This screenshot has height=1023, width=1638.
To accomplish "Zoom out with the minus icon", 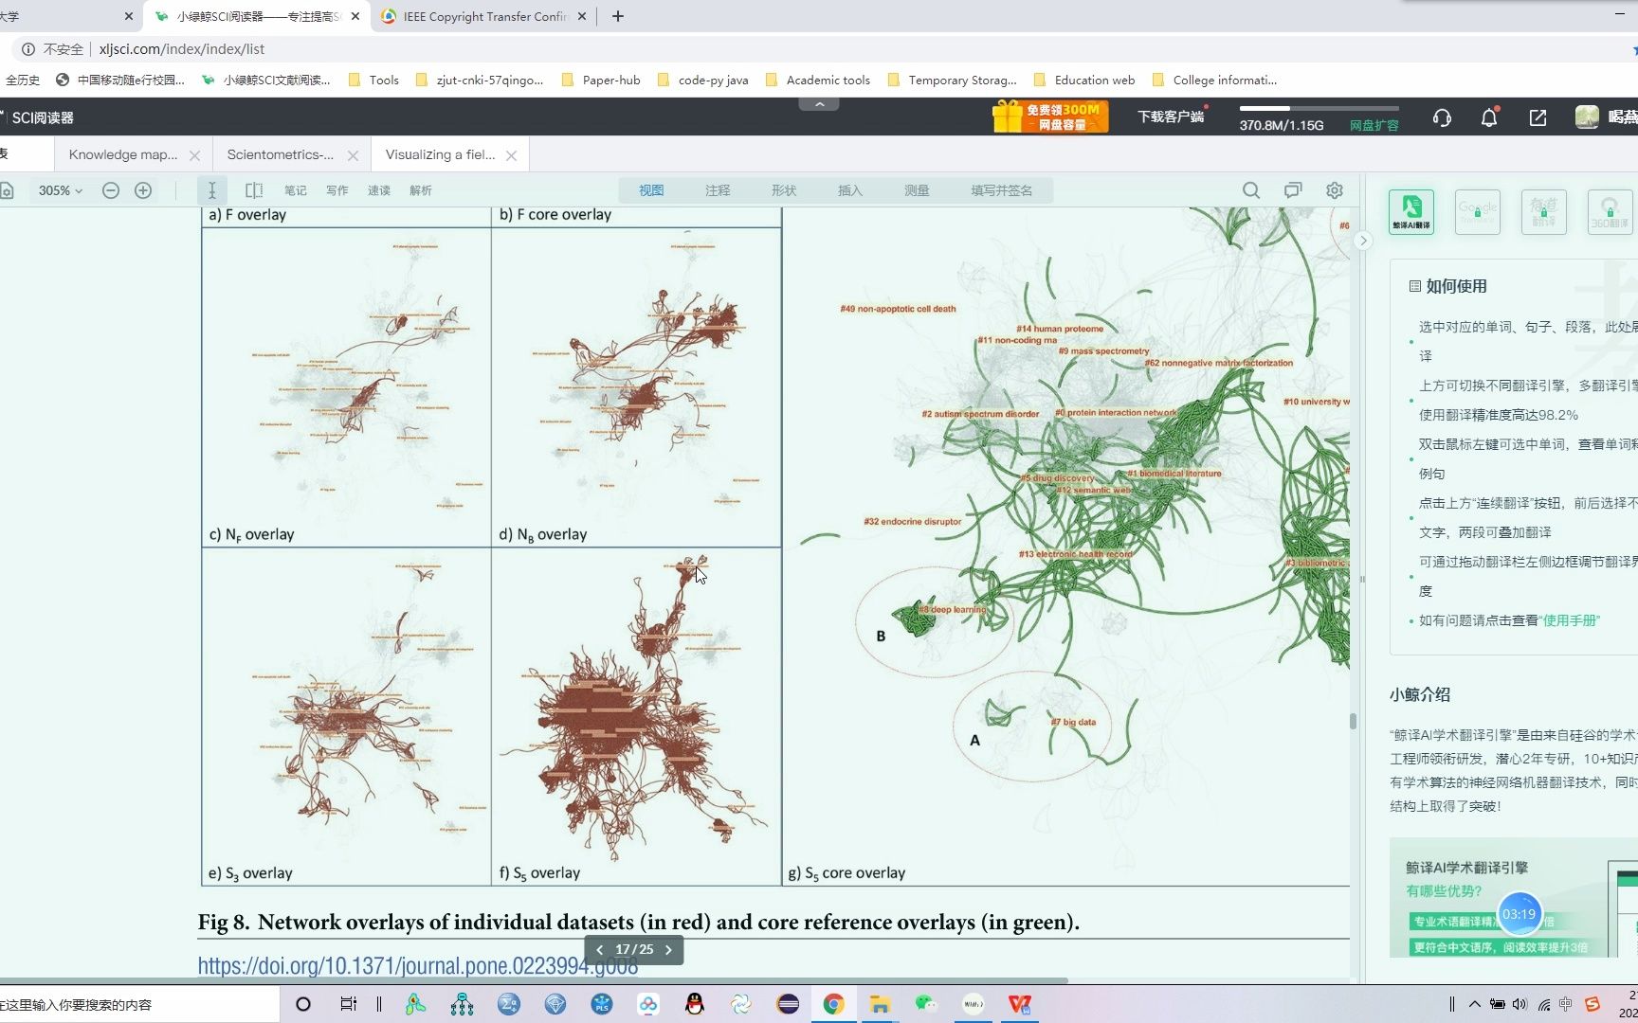I will click(111, 190).
